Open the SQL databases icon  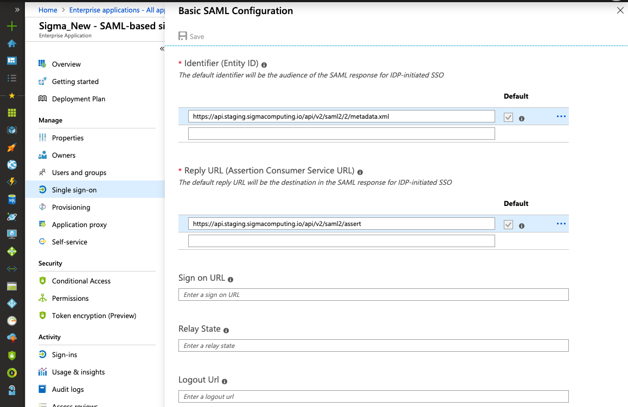[x=12, y=199]
